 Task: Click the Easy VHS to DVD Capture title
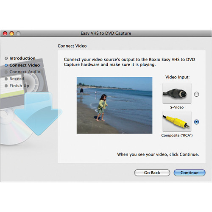click(106, 33)
